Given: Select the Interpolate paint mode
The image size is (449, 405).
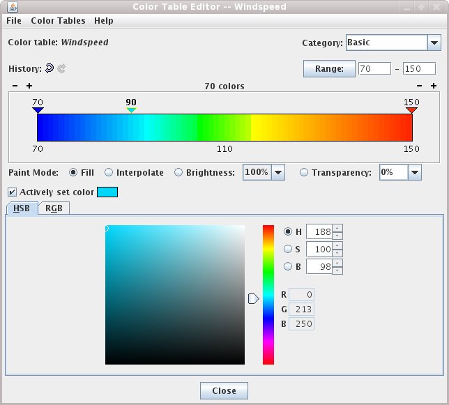Looking at the screenshot, I should [109, 172].
